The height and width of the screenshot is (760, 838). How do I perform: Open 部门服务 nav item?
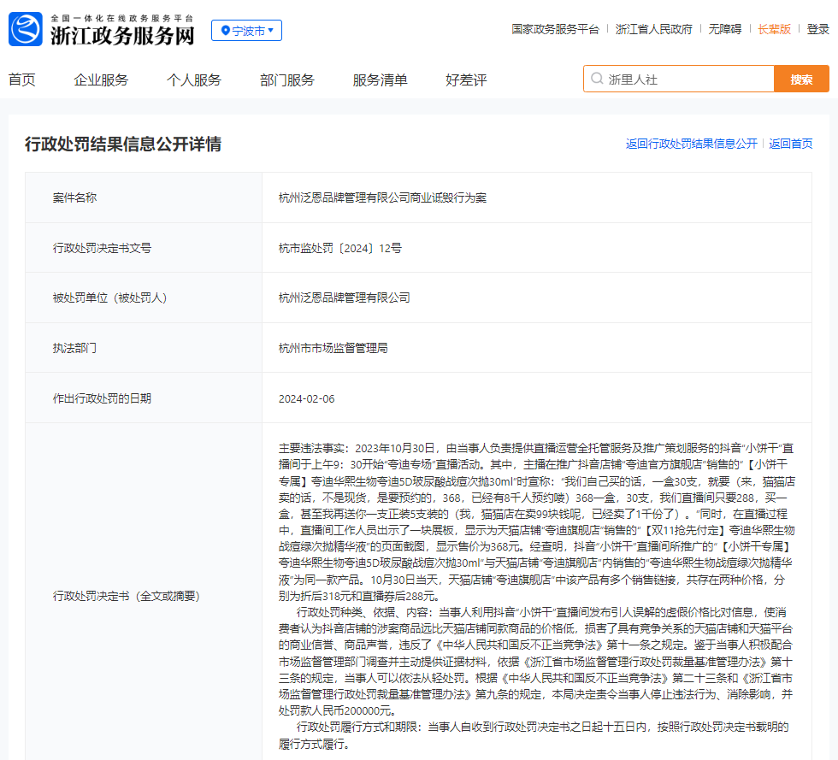pyautogui.click(x=287, y=80)
